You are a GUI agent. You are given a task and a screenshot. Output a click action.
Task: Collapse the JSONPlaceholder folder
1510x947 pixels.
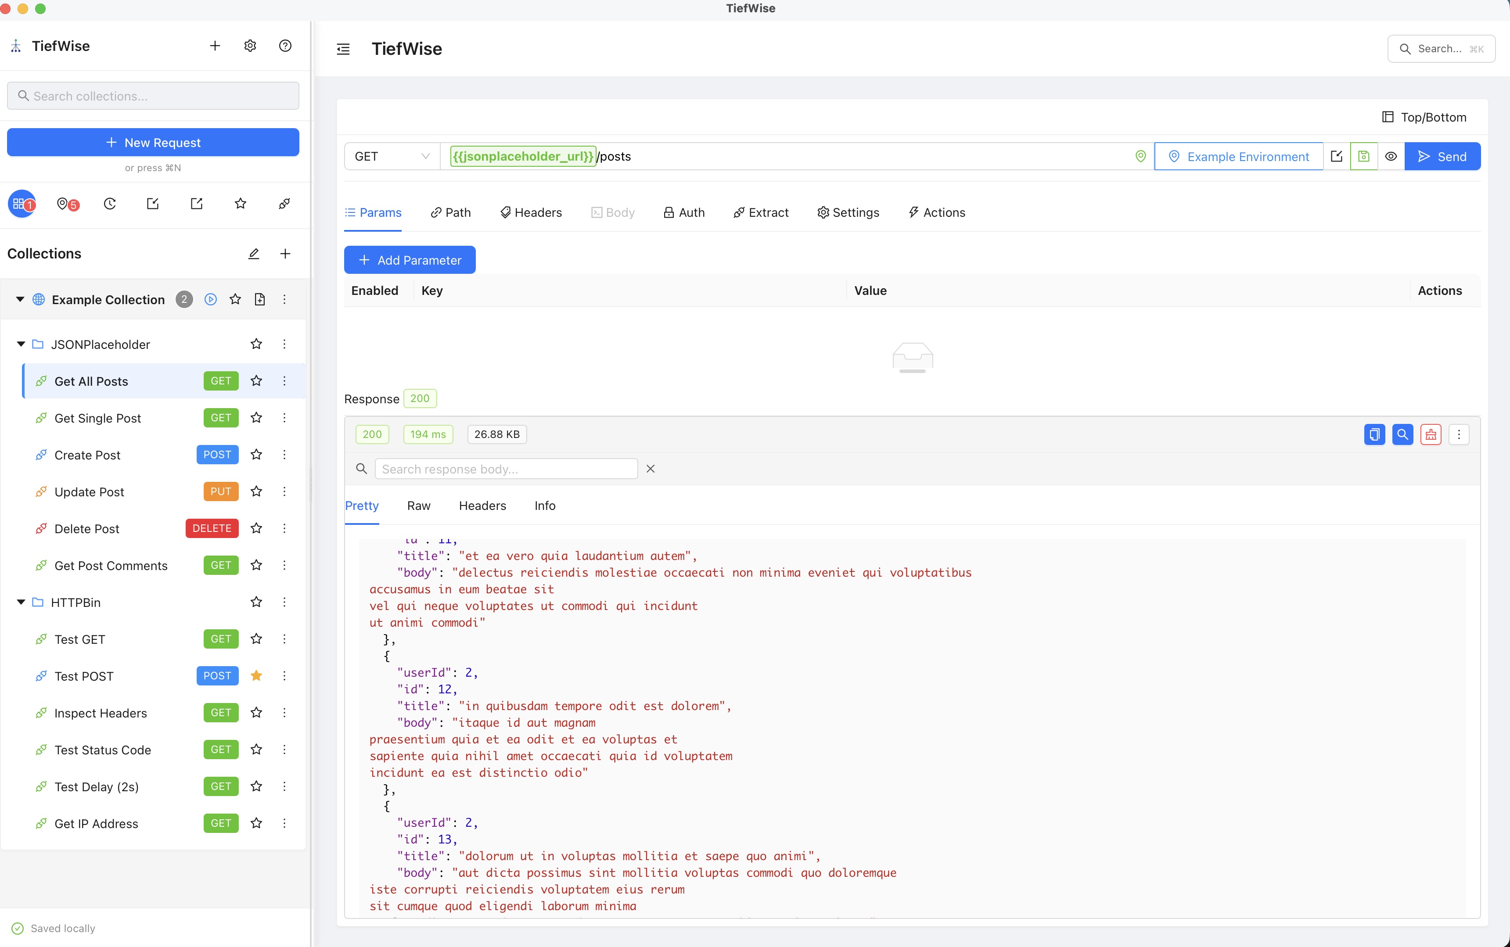[21, 344]
